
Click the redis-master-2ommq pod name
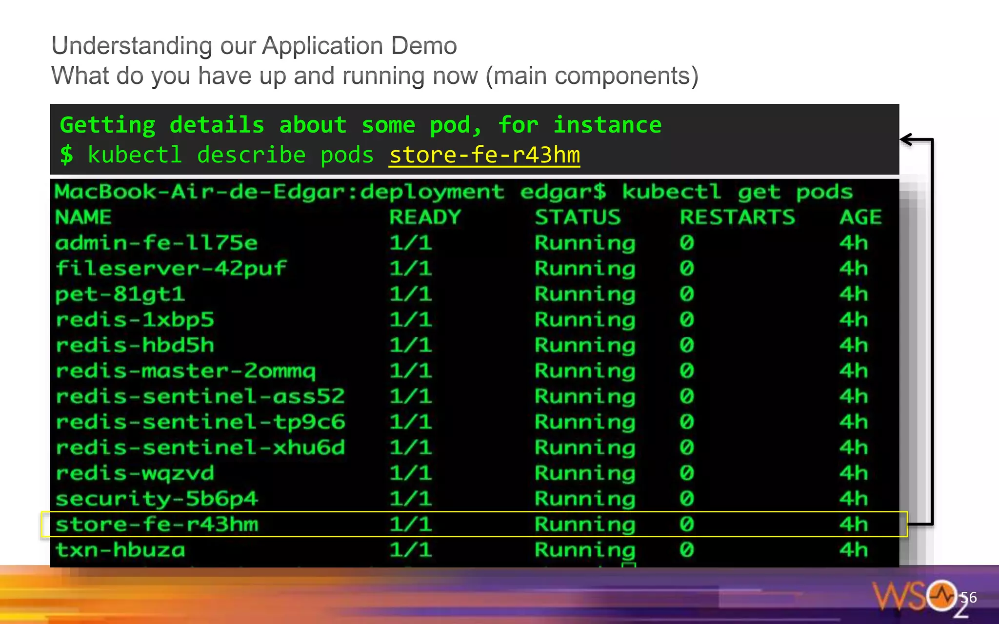[x=185, y=371]
